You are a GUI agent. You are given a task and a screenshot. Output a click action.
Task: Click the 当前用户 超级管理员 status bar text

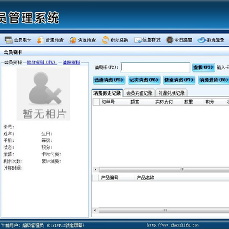point(22,225)
